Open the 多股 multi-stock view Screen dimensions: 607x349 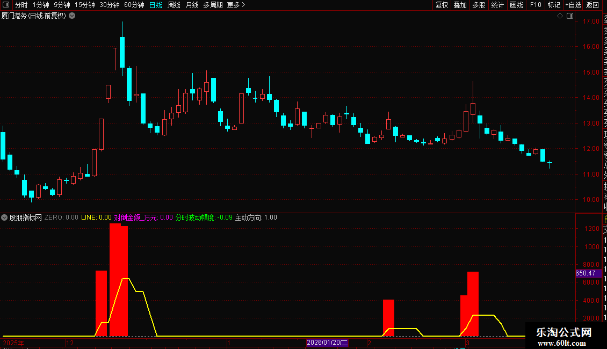point(479,5)
